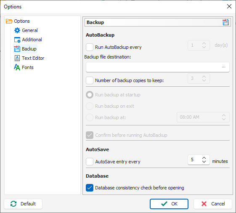Screen dimensions: 236x213
Task: Click the Additional window-settings icon
Action: (x=17, y=40)
